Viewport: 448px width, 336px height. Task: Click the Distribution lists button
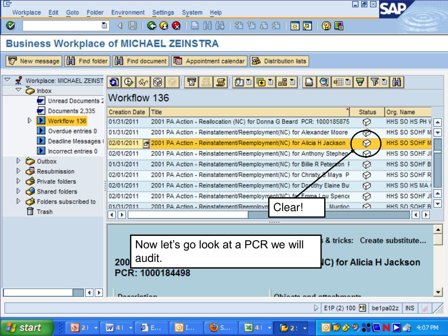coord(280,61)
